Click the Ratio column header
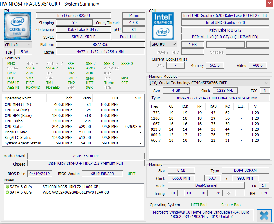 pyautogui.click(x=83, y=98)
